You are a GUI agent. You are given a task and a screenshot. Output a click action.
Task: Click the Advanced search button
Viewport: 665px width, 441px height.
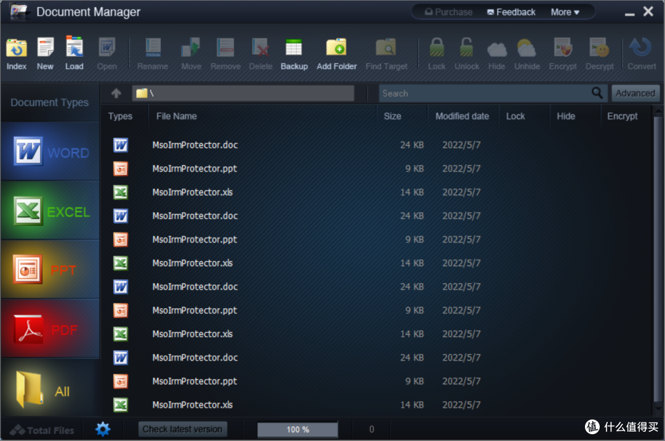click(635, 93)
